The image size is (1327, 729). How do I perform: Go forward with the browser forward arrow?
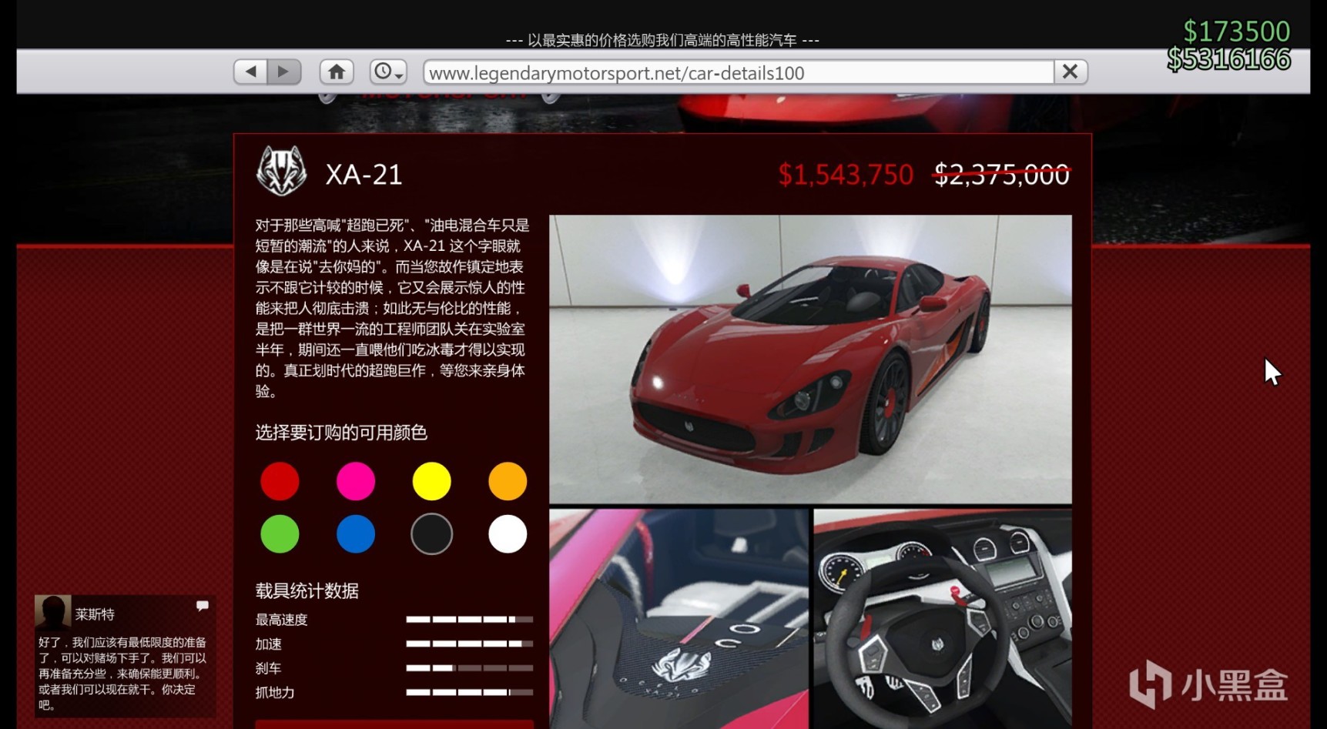283,72
